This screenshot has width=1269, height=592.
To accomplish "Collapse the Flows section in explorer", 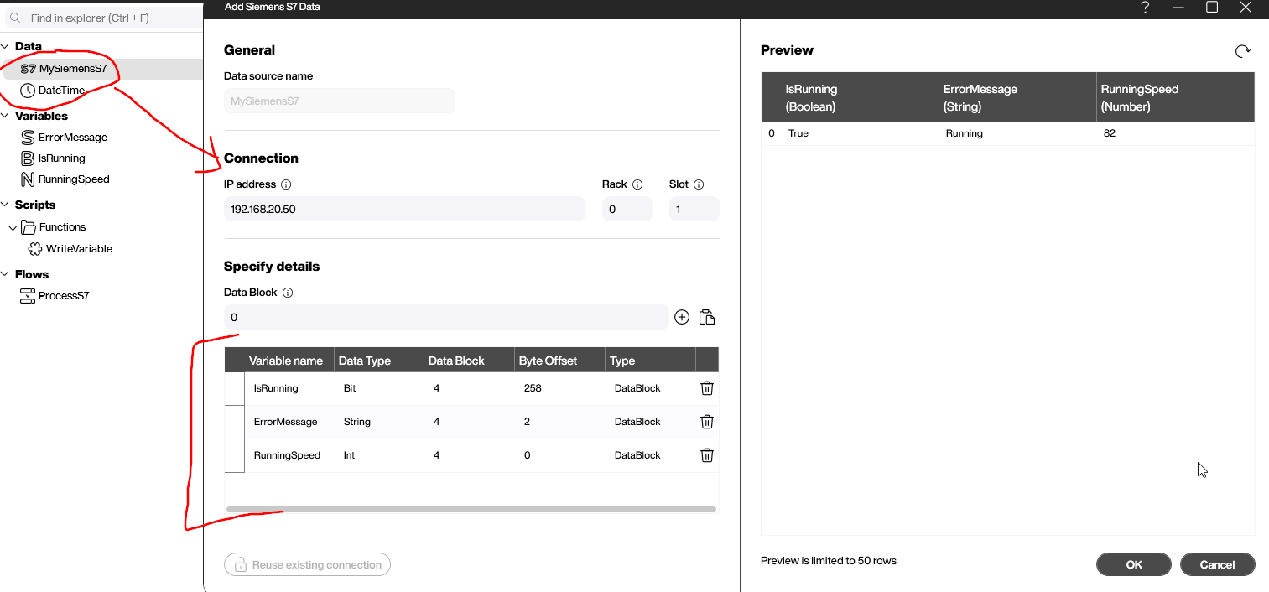I will tap(6, 275).
